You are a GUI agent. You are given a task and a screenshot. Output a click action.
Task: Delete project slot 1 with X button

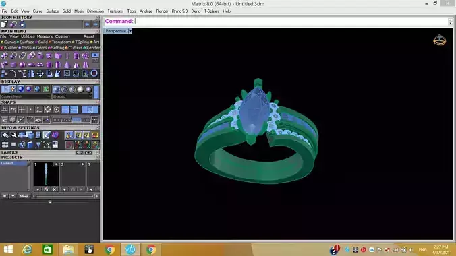(x=54, y=189)
